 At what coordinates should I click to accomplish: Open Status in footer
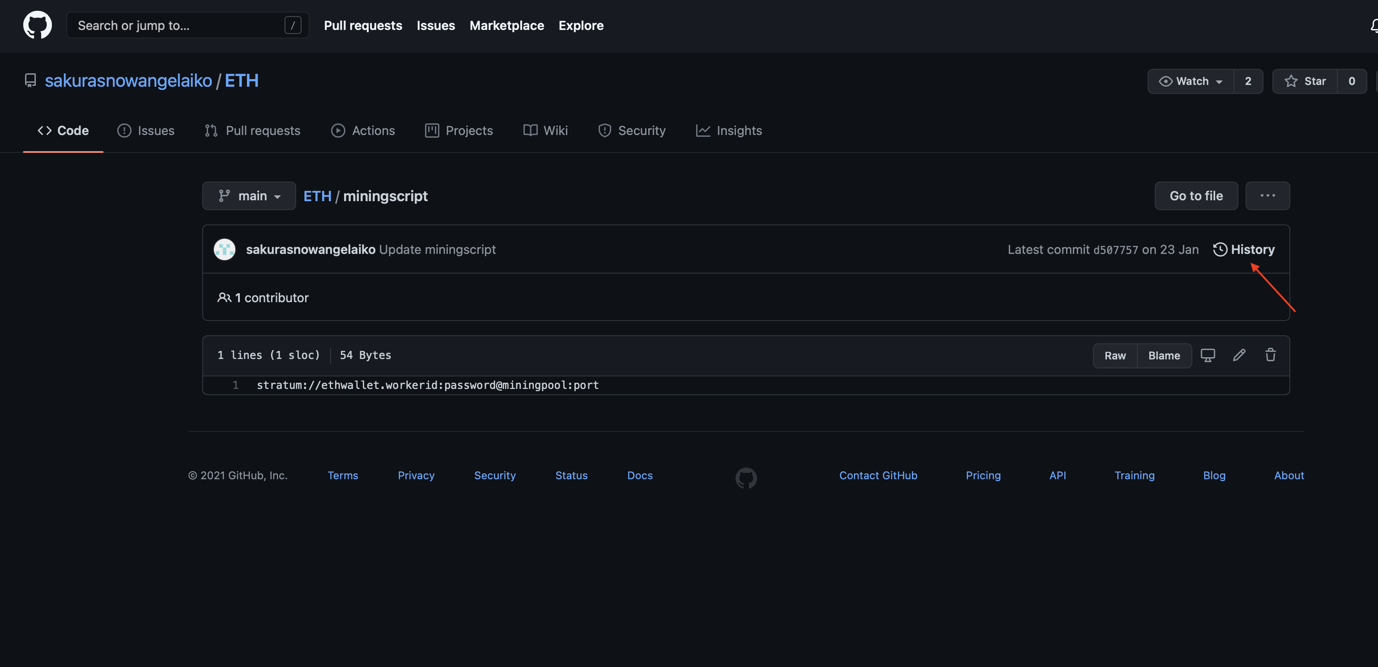click(571, 475)
